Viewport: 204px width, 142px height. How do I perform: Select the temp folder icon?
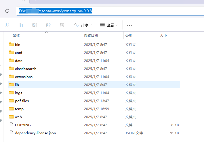(12, 109)
